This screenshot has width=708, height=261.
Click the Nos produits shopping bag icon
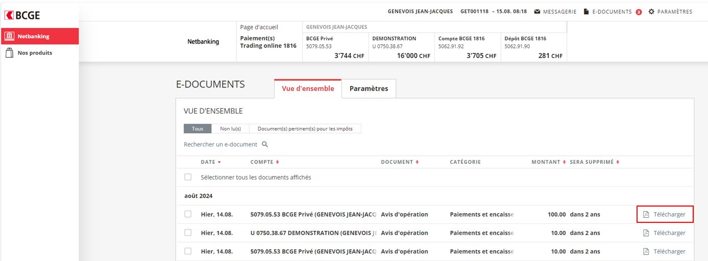tap(9, 52)
